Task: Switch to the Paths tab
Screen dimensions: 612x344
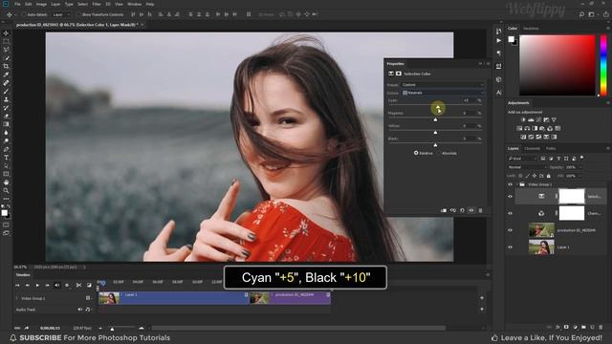Action: pos(551,149)
